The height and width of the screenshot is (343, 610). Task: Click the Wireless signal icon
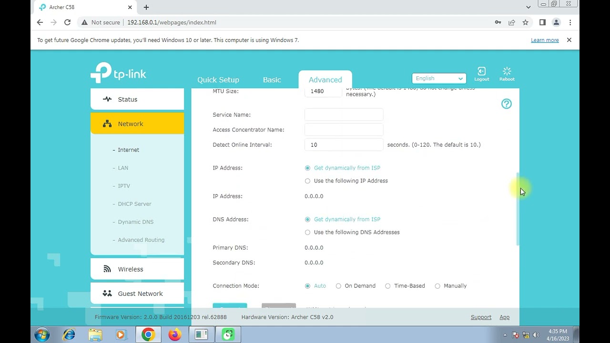coord(107,269)
